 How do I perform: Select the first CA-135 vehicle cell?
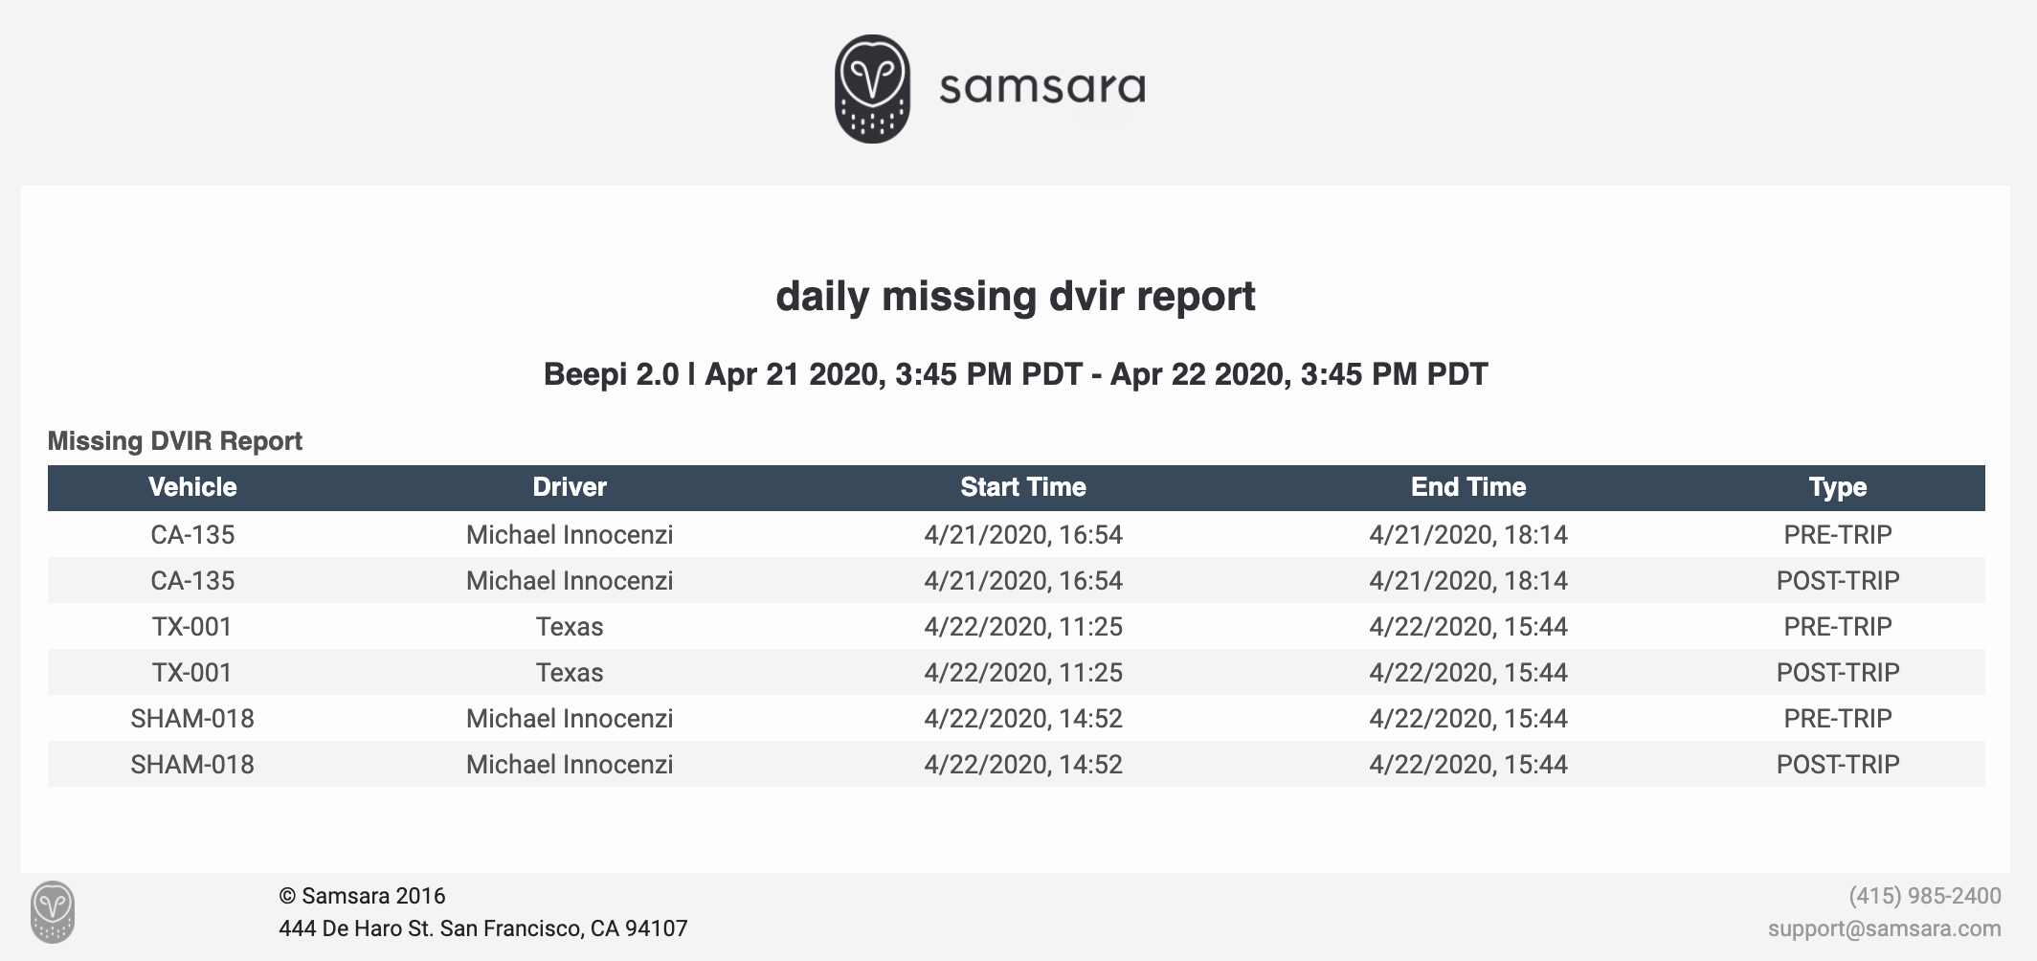[x=192, y=534]
